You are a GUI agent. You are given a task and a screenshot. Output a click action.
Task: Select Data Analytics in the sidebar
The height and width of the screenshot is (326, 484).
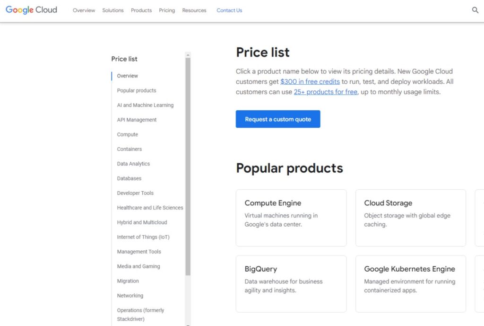tap(133, 164)
